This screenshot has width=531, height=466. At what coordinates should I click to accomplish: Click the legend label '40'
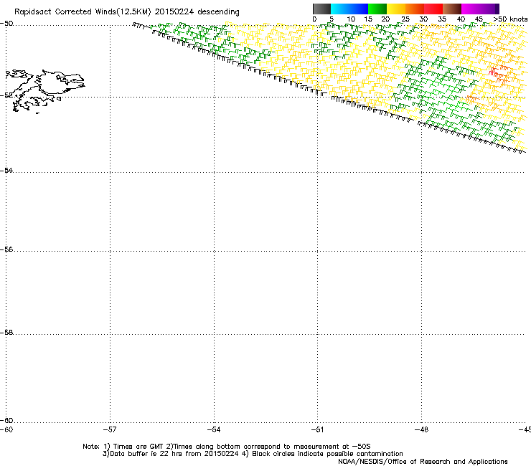tap(461, 19)
